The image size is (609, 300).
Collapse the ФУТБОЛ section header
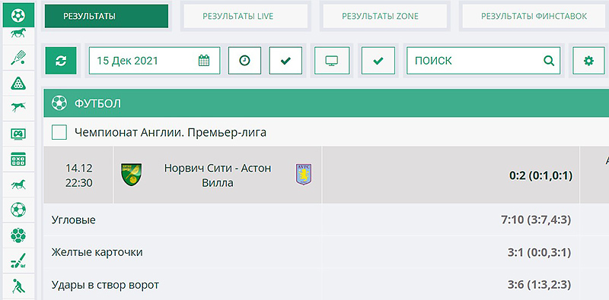327,103
